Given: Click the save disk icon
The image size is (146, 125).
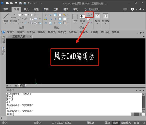Looking at the screenshot, I should click(x=16, y=3).
